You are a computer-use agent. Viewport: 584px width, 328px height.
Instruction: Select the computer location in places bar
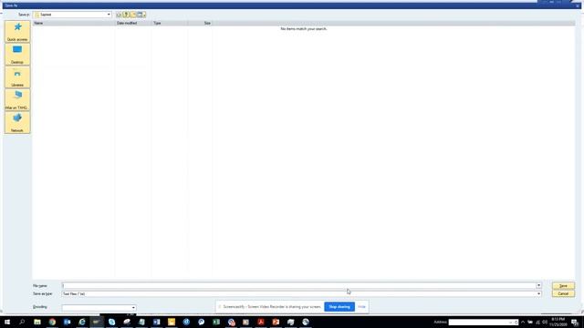pyautogui.click(x=17, y=100)
